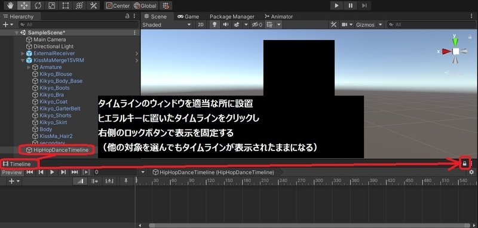Select the Transform tool

(79, 5)
